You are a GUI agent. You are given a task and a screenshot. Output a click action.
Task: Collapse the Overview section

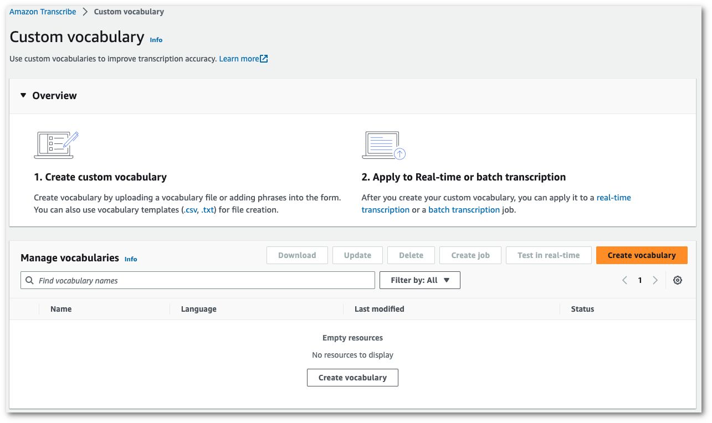coord(23,95)
